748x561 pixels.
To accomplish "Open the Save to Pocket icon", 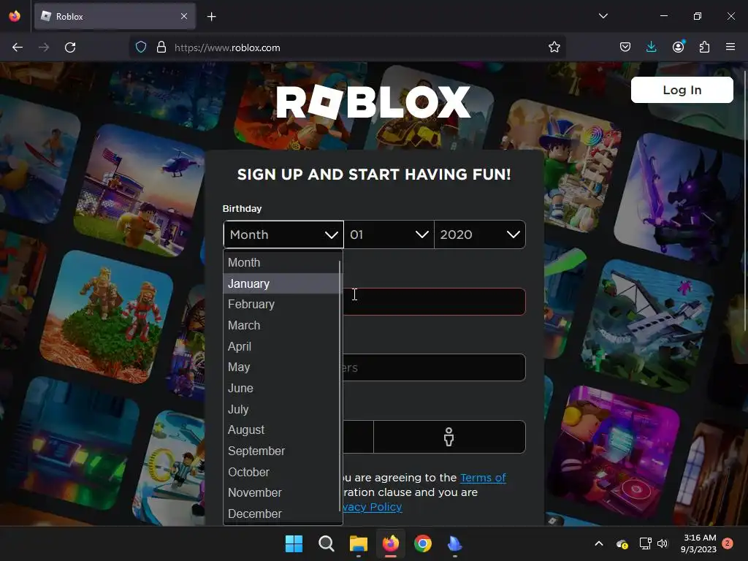I will click(x=625, y=47).
